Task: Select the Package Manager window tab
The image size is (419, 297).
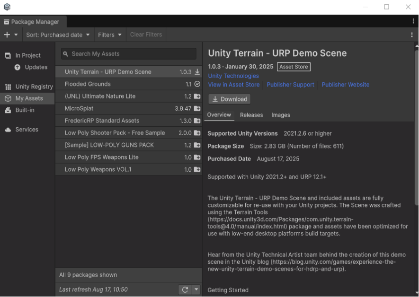Action: [33, 22]
